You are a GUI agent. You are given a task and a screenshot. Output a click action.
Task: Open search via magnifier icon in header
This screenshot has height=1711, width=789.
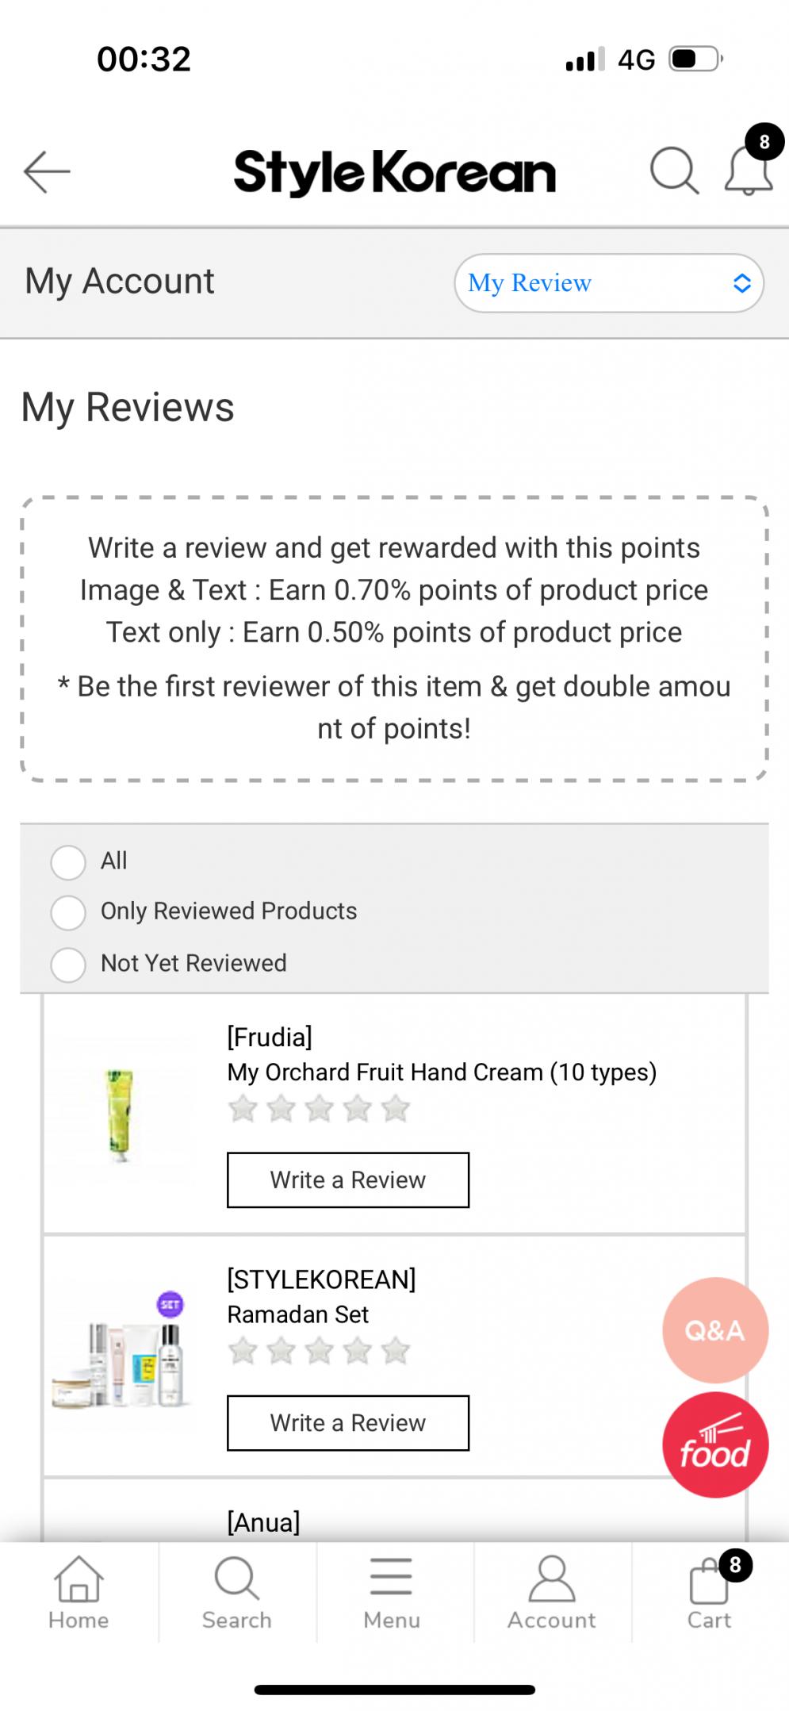coord(673,171)
